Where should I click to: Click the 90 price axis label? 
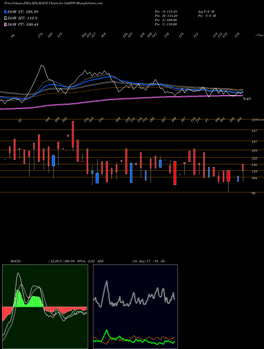pyautogui.click(x=253, y=194)
